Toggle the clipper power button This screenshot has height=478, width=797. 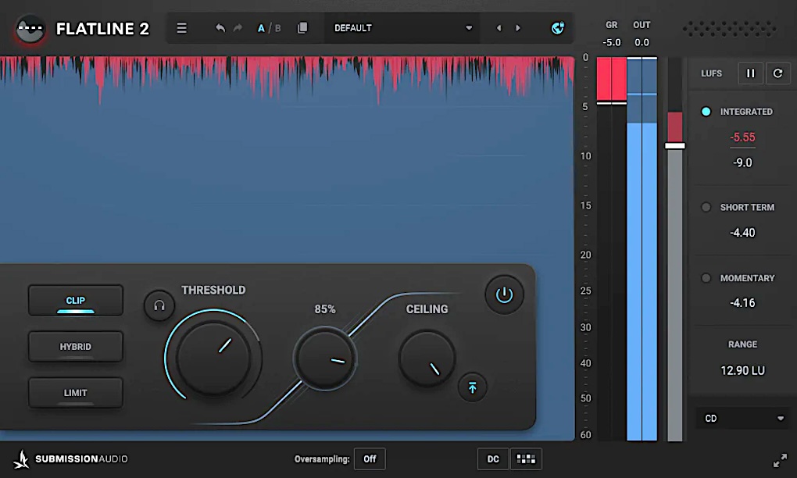coord(504,294)
